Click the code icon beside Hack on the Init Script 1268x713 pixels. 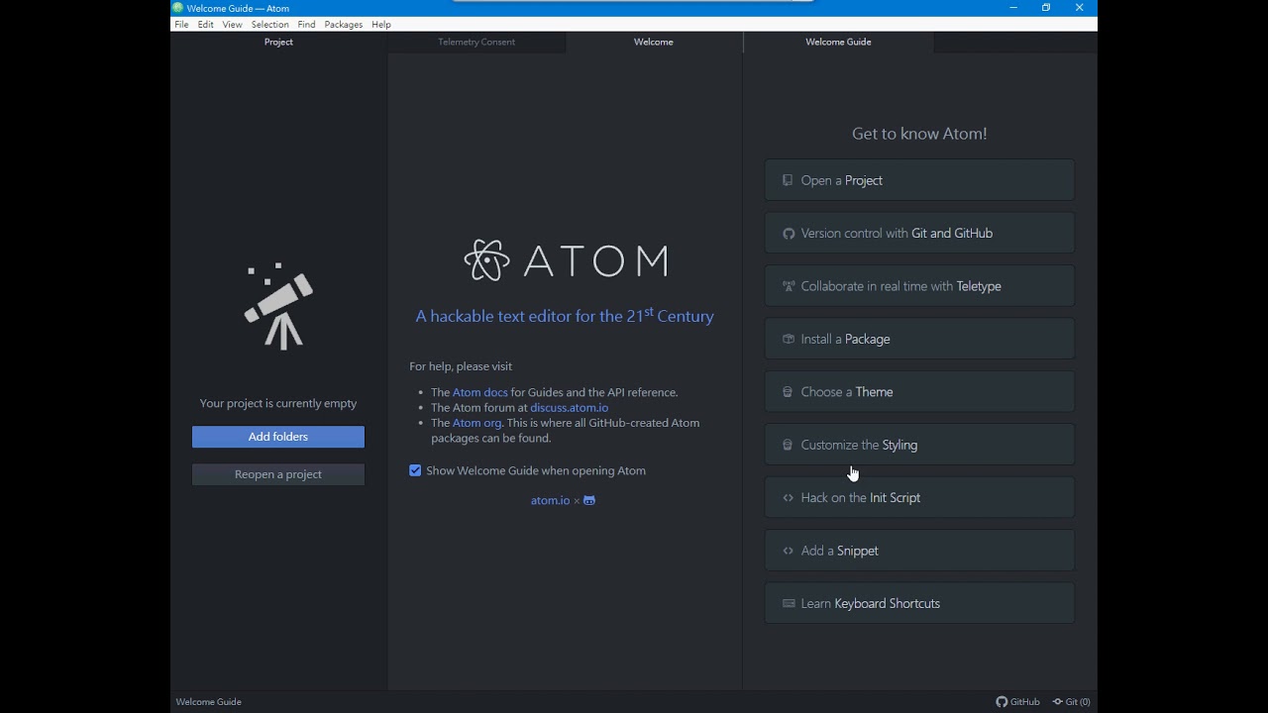pyautogui.click(x=789, y=498)
